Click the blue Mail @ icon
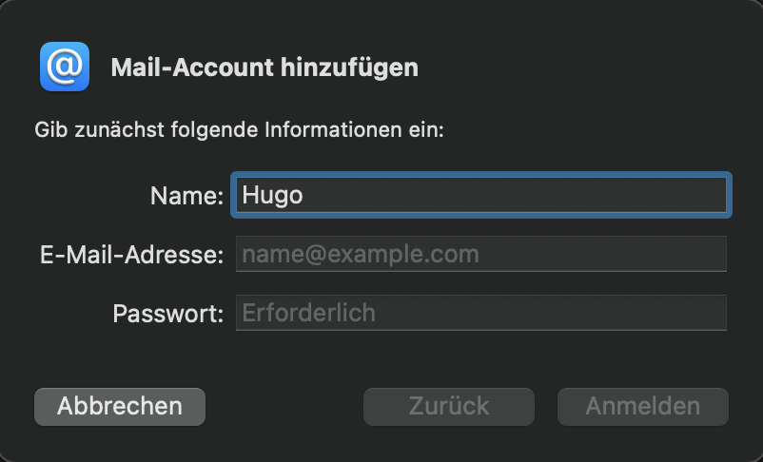 click(65, 67)
